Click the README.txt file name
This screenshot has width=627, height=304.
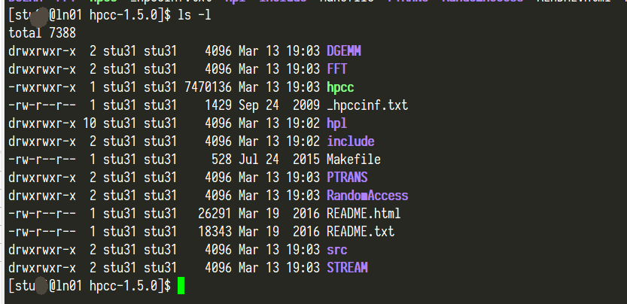(x=360, y=232)
